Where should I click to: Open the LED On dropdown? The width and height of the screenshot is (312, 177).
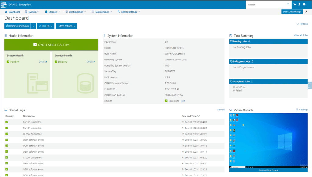45,26
